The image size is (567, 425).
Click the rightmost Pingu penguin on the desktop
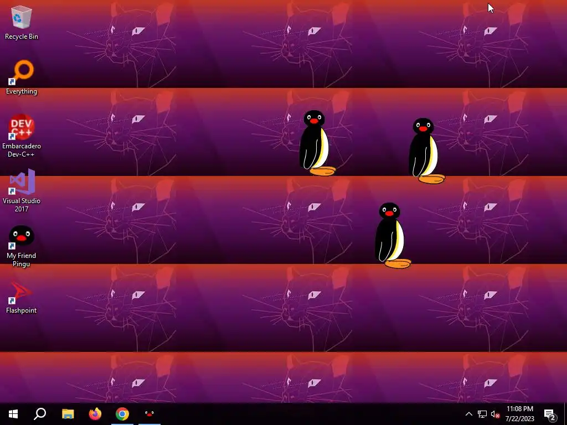click(x=426, y=151)
